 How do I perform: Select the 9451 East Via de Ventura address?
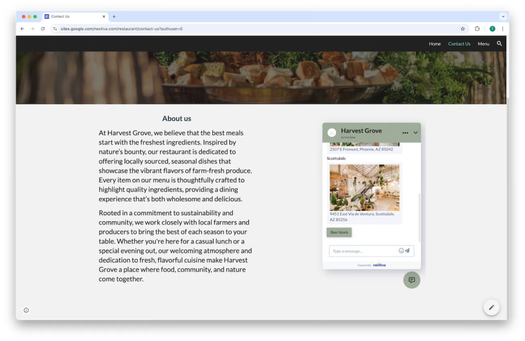(362, 216)
